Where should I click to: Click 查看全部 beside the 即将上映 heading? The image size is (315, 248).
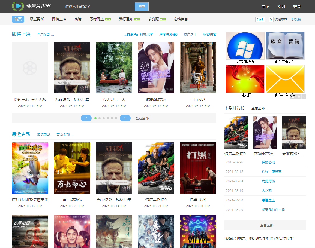(45, 35)
